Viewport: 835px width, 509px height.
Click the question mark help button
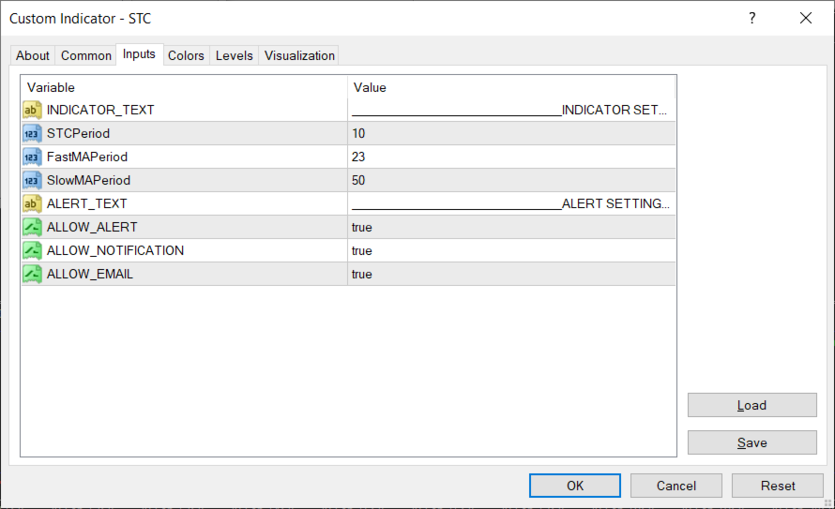[x=751, y=18]
